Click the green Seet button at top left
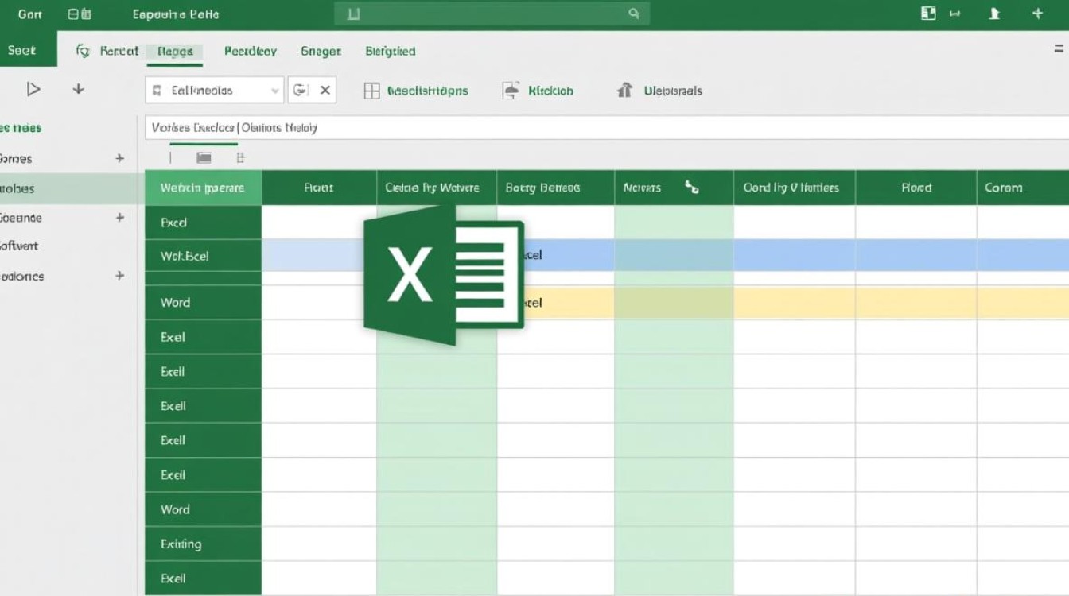Screen dimensions: 1069x596 click(x=22, y=50)
